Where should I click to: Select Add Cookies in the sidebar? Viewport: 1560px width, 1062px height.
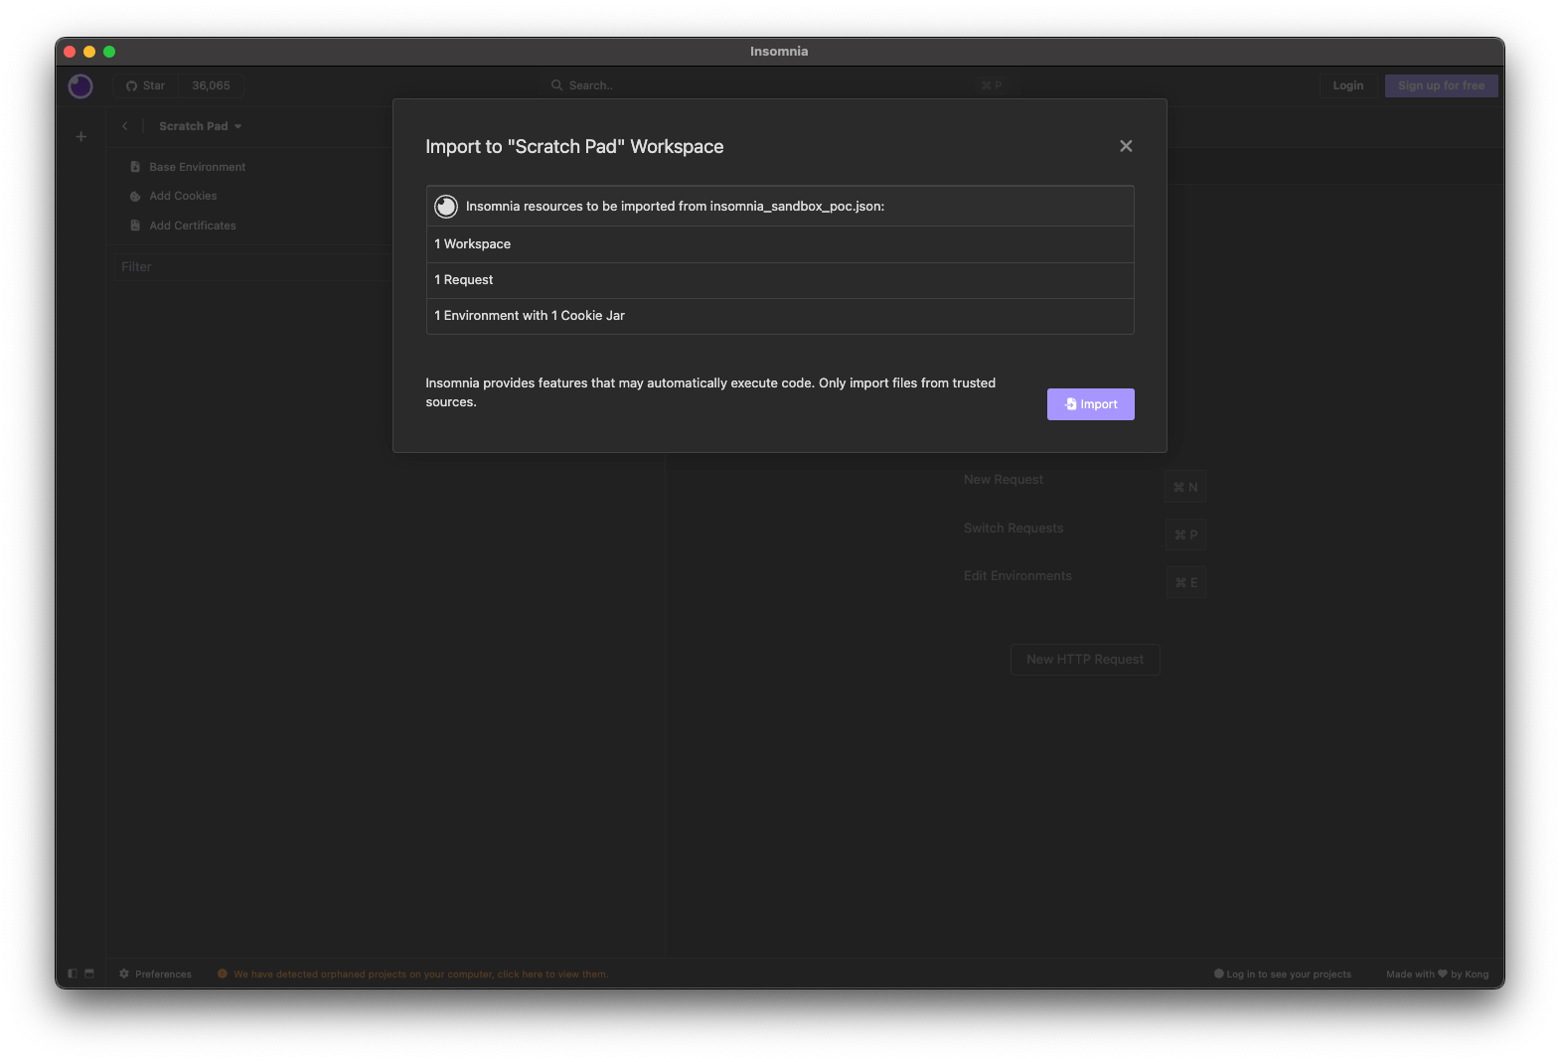pyautogui.click(x=183, y=197)
